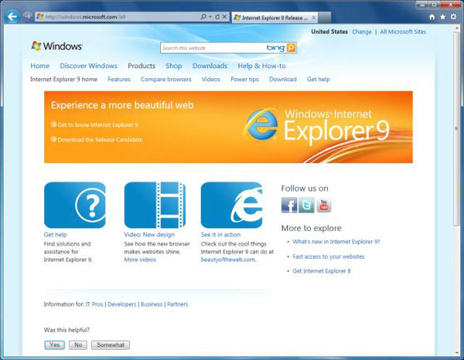Open Discover Windows menu item

pos(88,66)
